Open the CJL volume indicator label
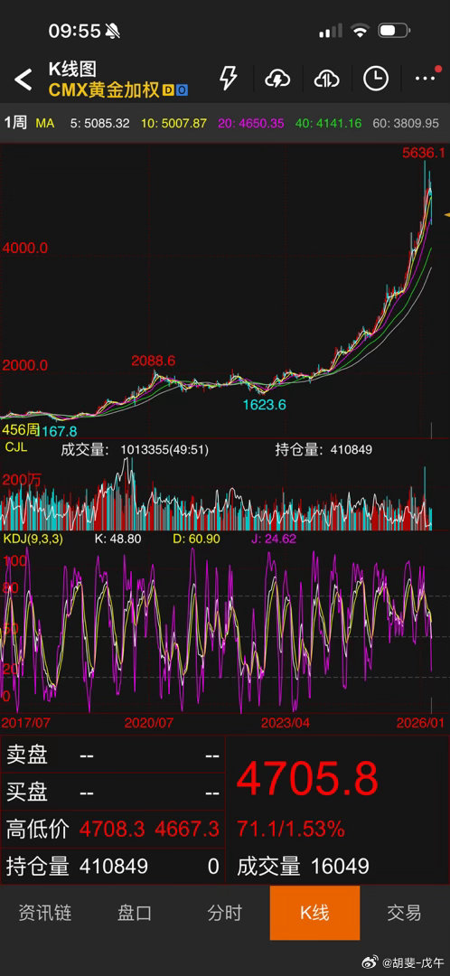 [x=16, y=446]
